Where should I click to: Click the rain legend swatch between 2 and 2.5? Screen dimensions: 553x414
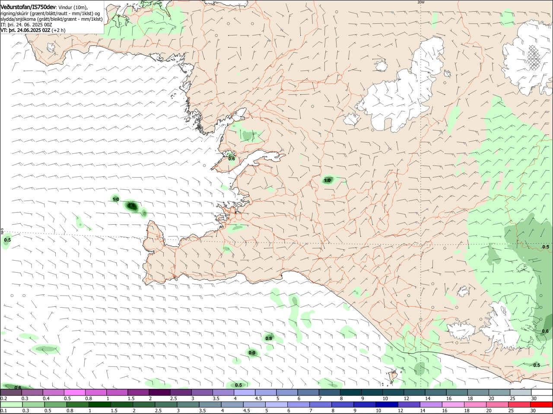(x=144, y=404)
